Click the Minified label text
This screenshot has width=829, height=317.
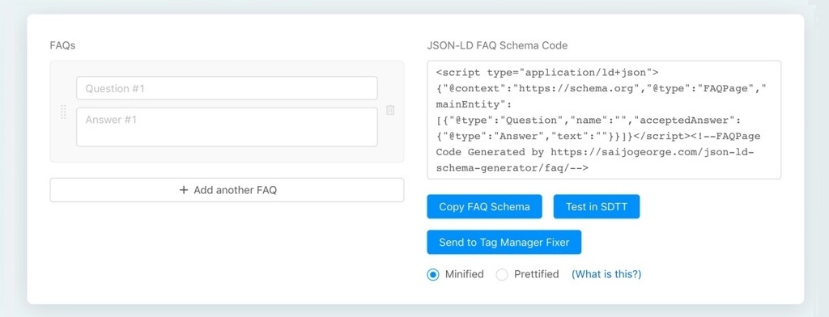click(x=464, y=274)
